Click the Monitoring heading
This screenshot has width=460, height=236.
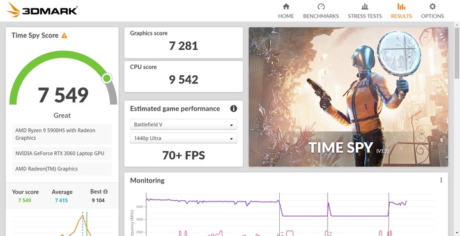(147, 181)
